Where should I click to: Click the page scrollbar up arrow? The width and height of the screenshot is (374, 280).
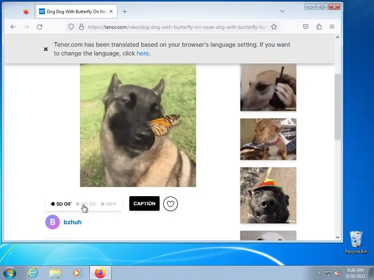[x=337, y=38]
